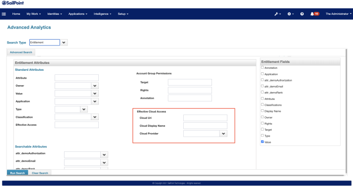The image size is (353, 188).
Task: Check the attr_demoEmail field checkbox
Action: [x=262, y=86]
